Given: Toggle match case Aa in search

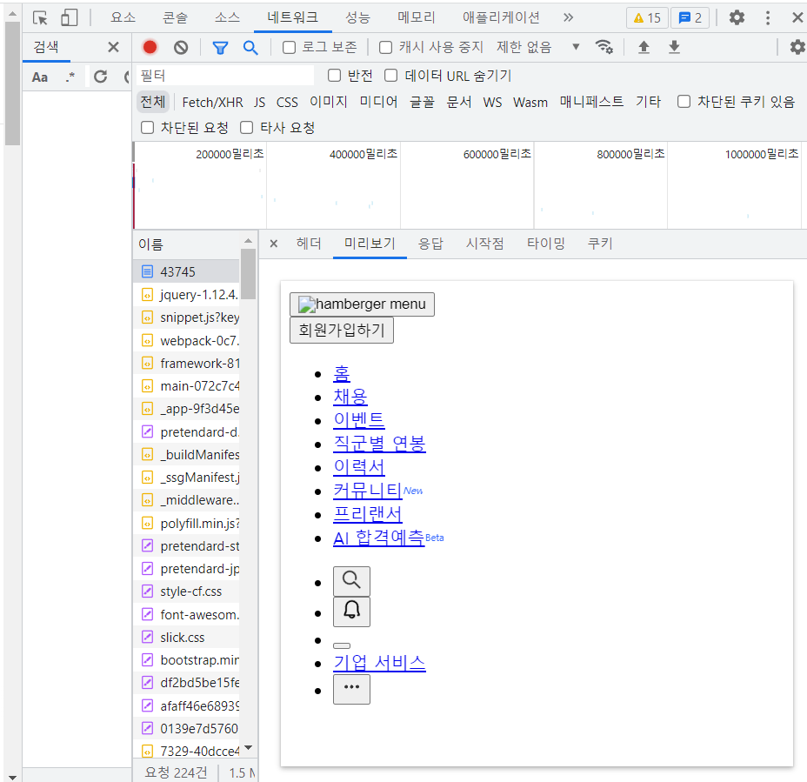Looking at the screenshot, I should click(40, 77).
